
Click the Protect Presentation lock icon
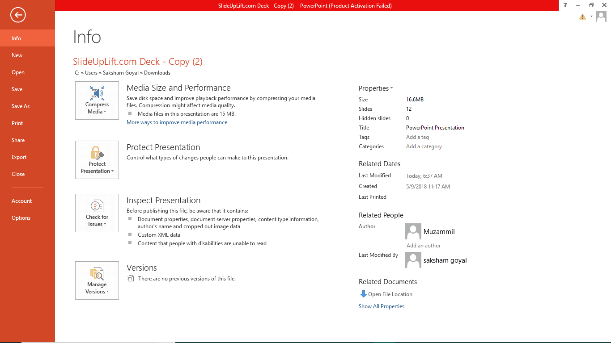(x=97, y=153)
